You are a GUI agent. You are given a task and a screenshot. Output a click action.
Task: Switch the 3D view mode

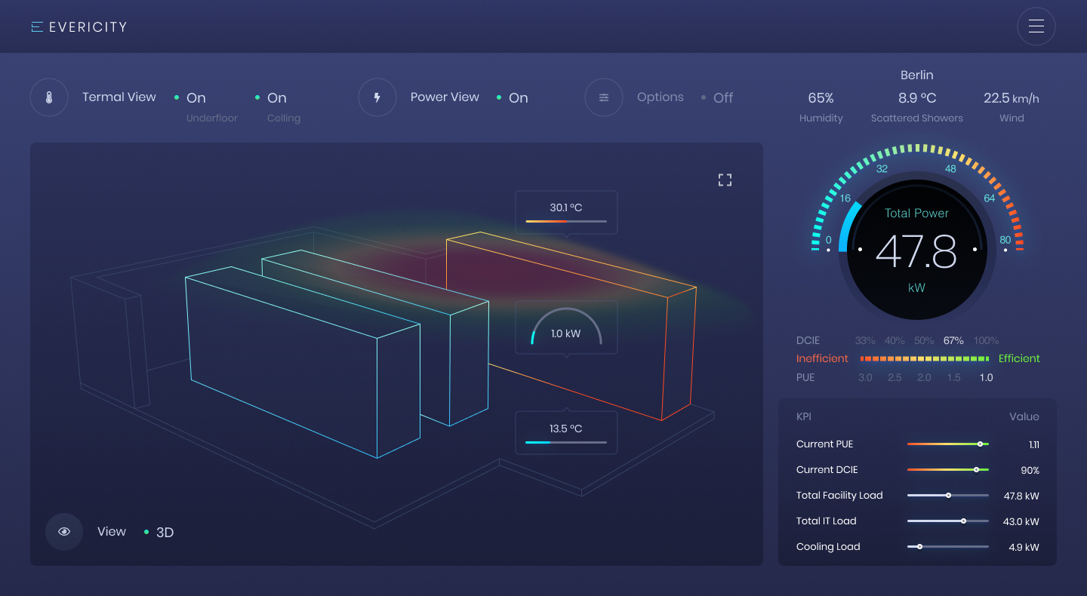(164, 533)
